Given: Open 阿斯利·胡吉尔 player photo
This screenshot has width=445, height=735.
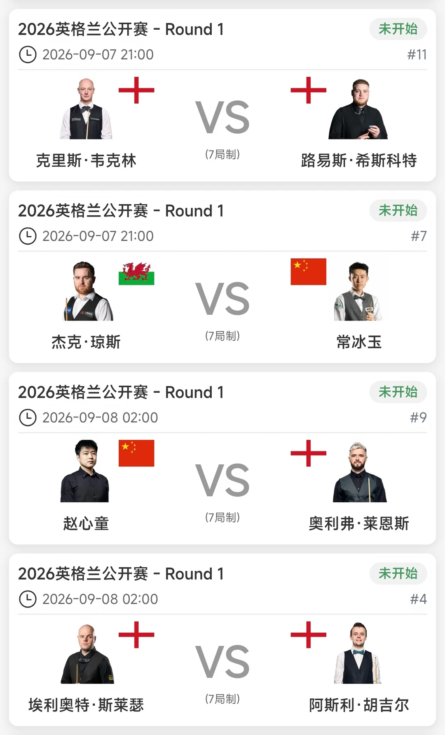Looking at the screenshot, I should click(358, 653).
